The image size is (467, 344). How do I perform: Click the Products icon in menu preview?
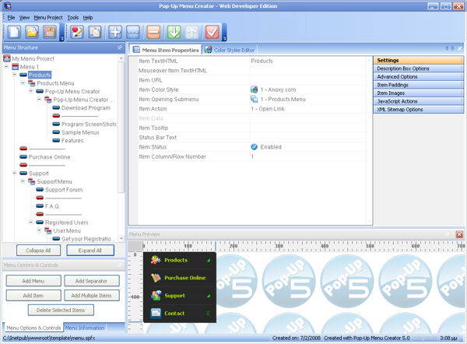coord(156,260)
